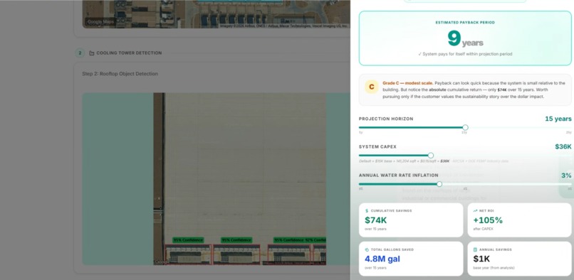Click the $1K annual savings value

tap(481, 259)
